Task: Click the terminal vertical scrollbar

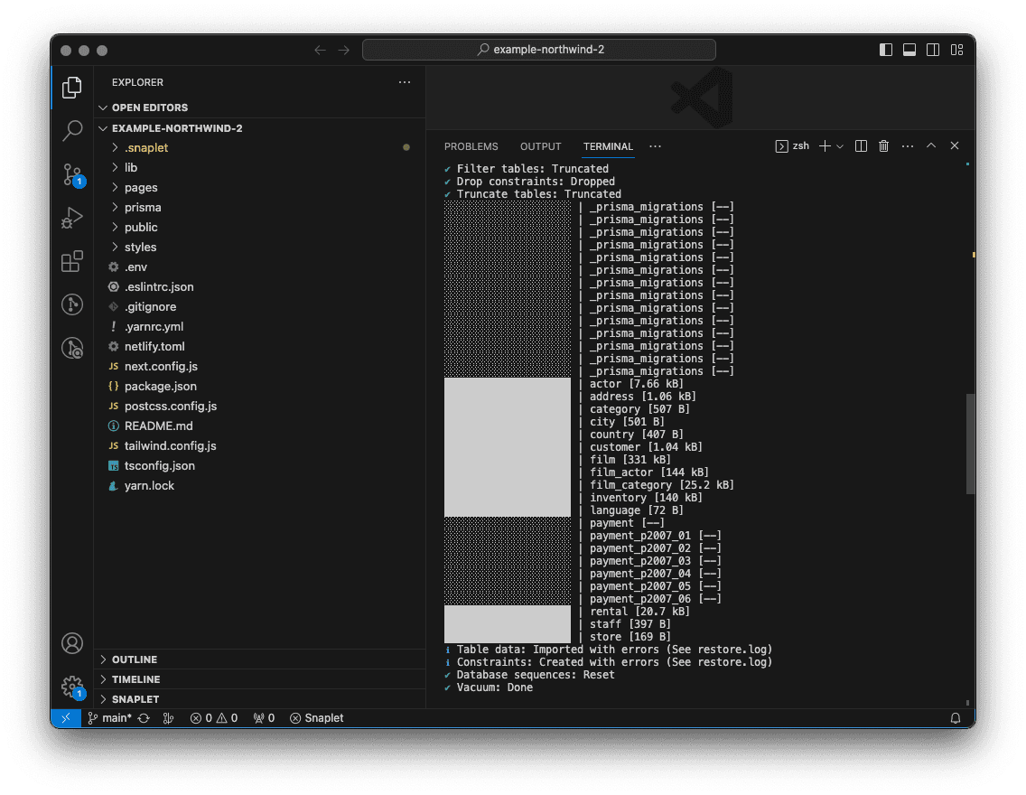Action: (x=970, y=443)
